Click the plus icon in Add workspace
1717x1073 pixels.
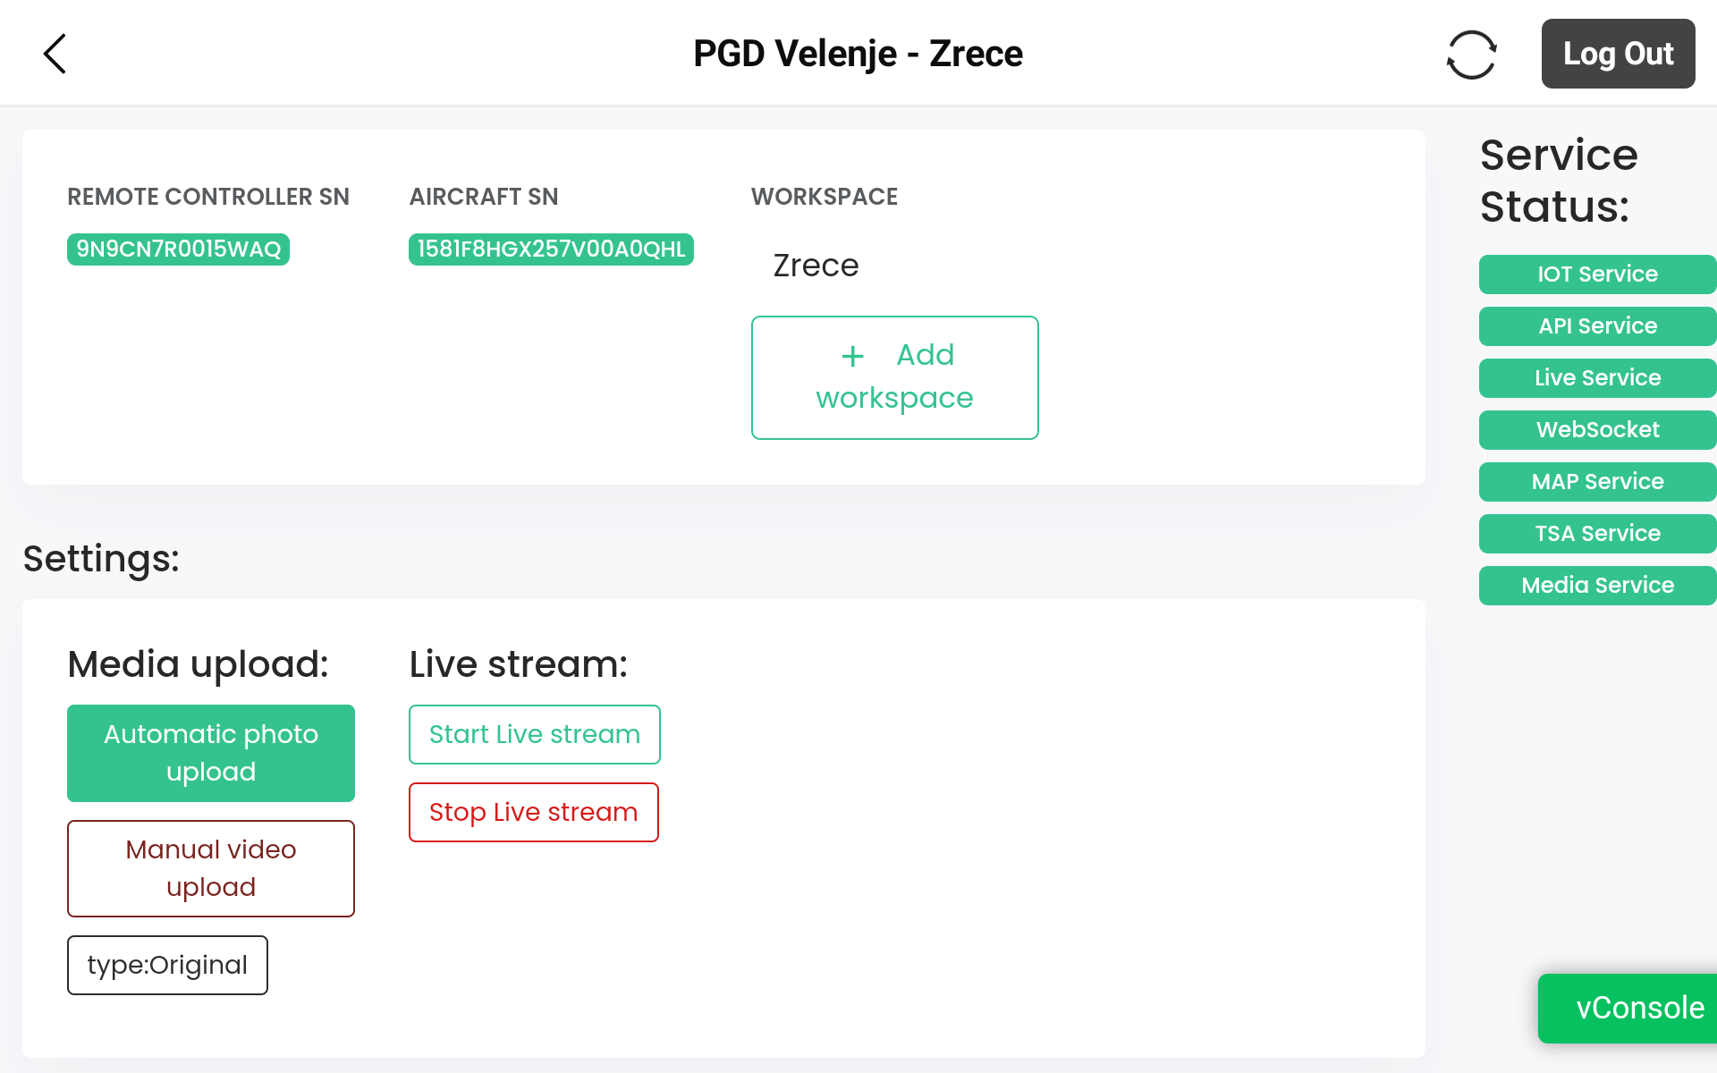pyautogui.click(x=853, y=357)
